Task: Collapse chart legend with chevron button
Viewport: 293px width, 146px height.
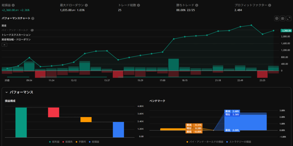Action: (x=4, y=44)
